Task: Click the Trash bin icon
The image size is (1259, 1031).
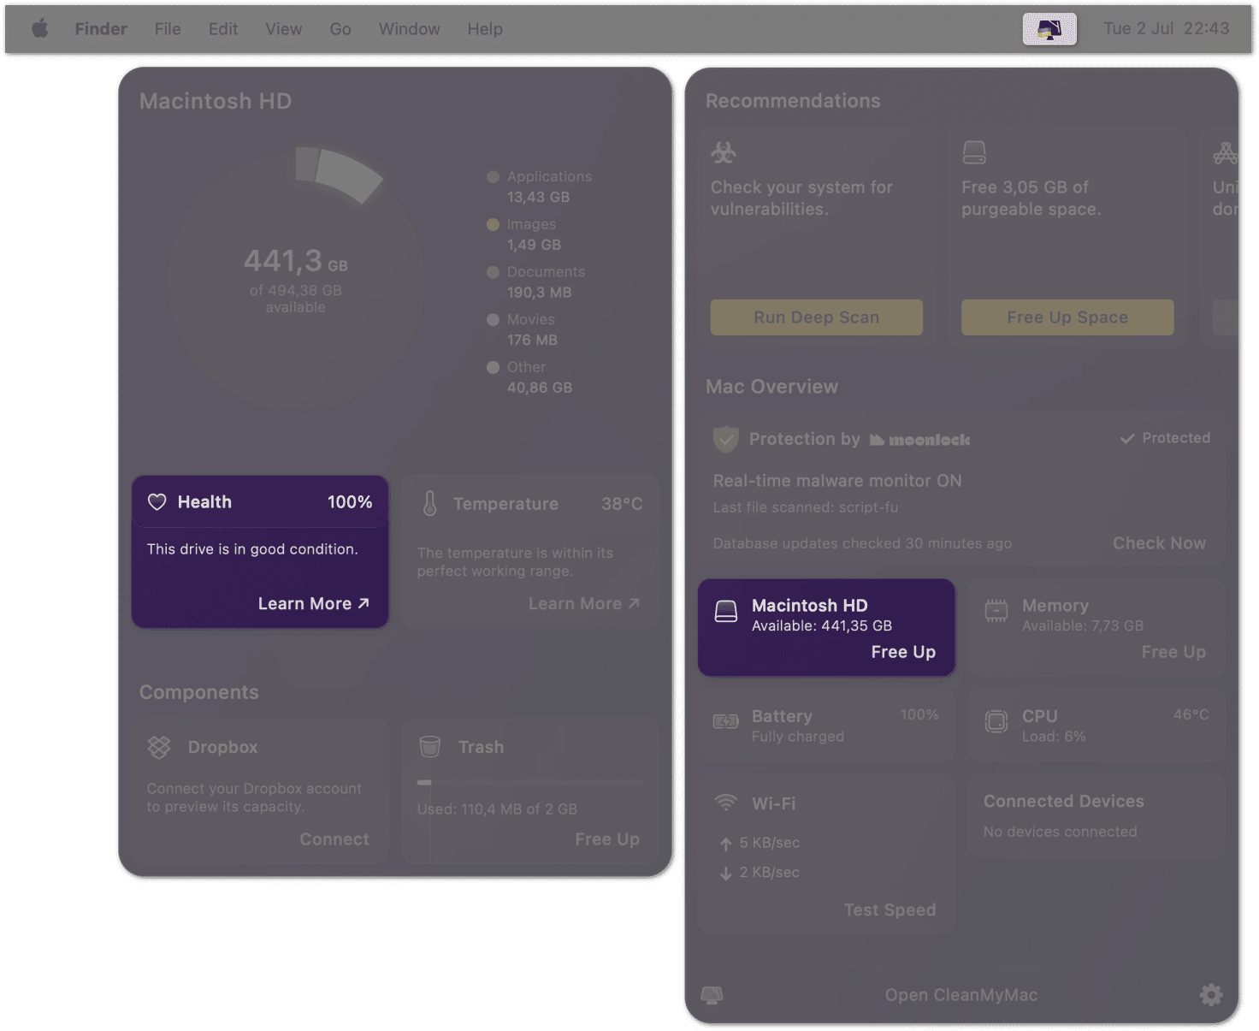Action: 430,747
